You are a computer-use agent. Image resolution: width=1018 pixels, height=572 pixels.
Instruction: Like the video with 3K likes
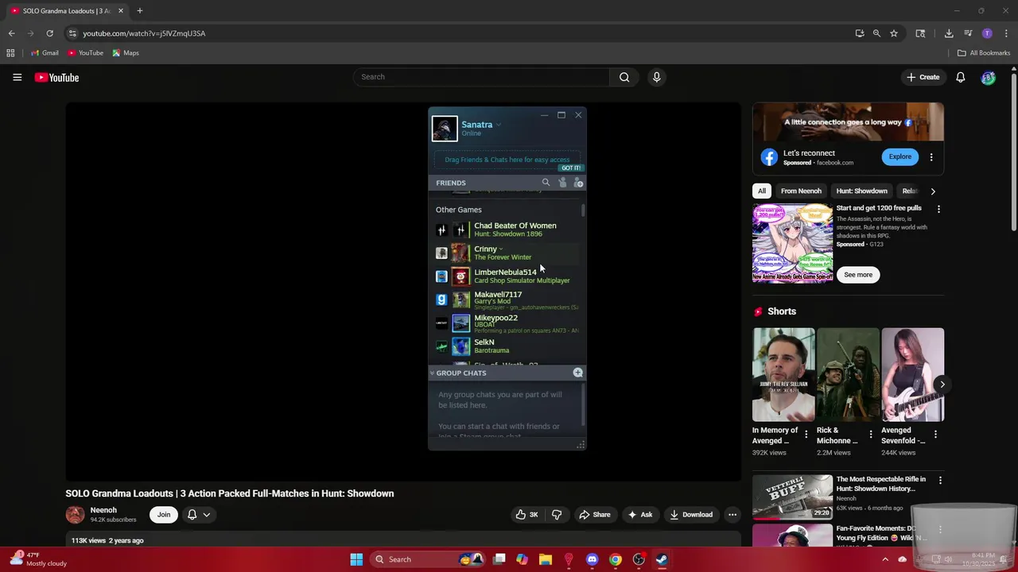527,515
